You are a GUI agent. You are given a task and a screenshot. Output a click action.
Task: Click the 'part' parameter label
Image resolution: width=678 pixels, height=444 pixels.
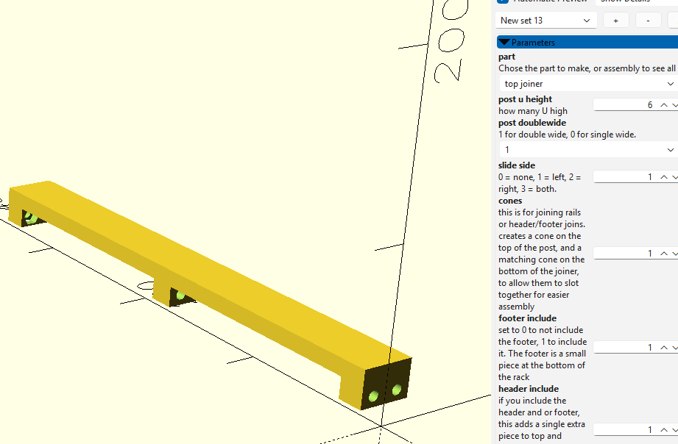coord(506,57)
